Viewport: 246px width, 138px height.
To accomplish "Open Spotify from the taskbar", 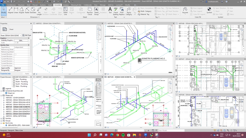I will pyautogui.click(x=123, y=135).
